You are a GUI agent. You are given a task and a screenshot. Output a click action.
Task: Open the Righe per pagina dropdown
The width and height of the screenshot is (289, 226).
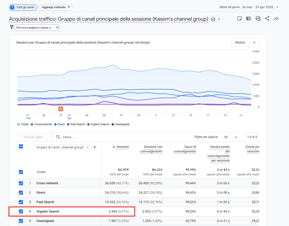tap(230, 137)
